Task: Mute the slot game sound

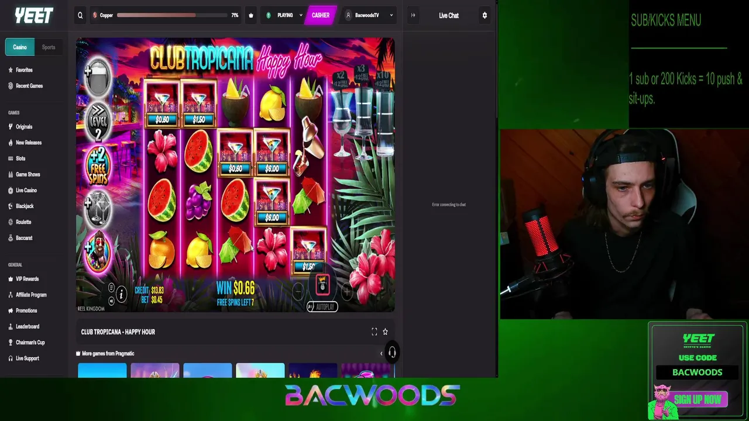Action: (111, 301)
